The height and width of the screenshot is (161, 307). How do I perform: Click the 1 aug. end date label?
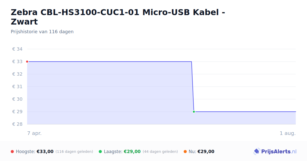point(288,133)
